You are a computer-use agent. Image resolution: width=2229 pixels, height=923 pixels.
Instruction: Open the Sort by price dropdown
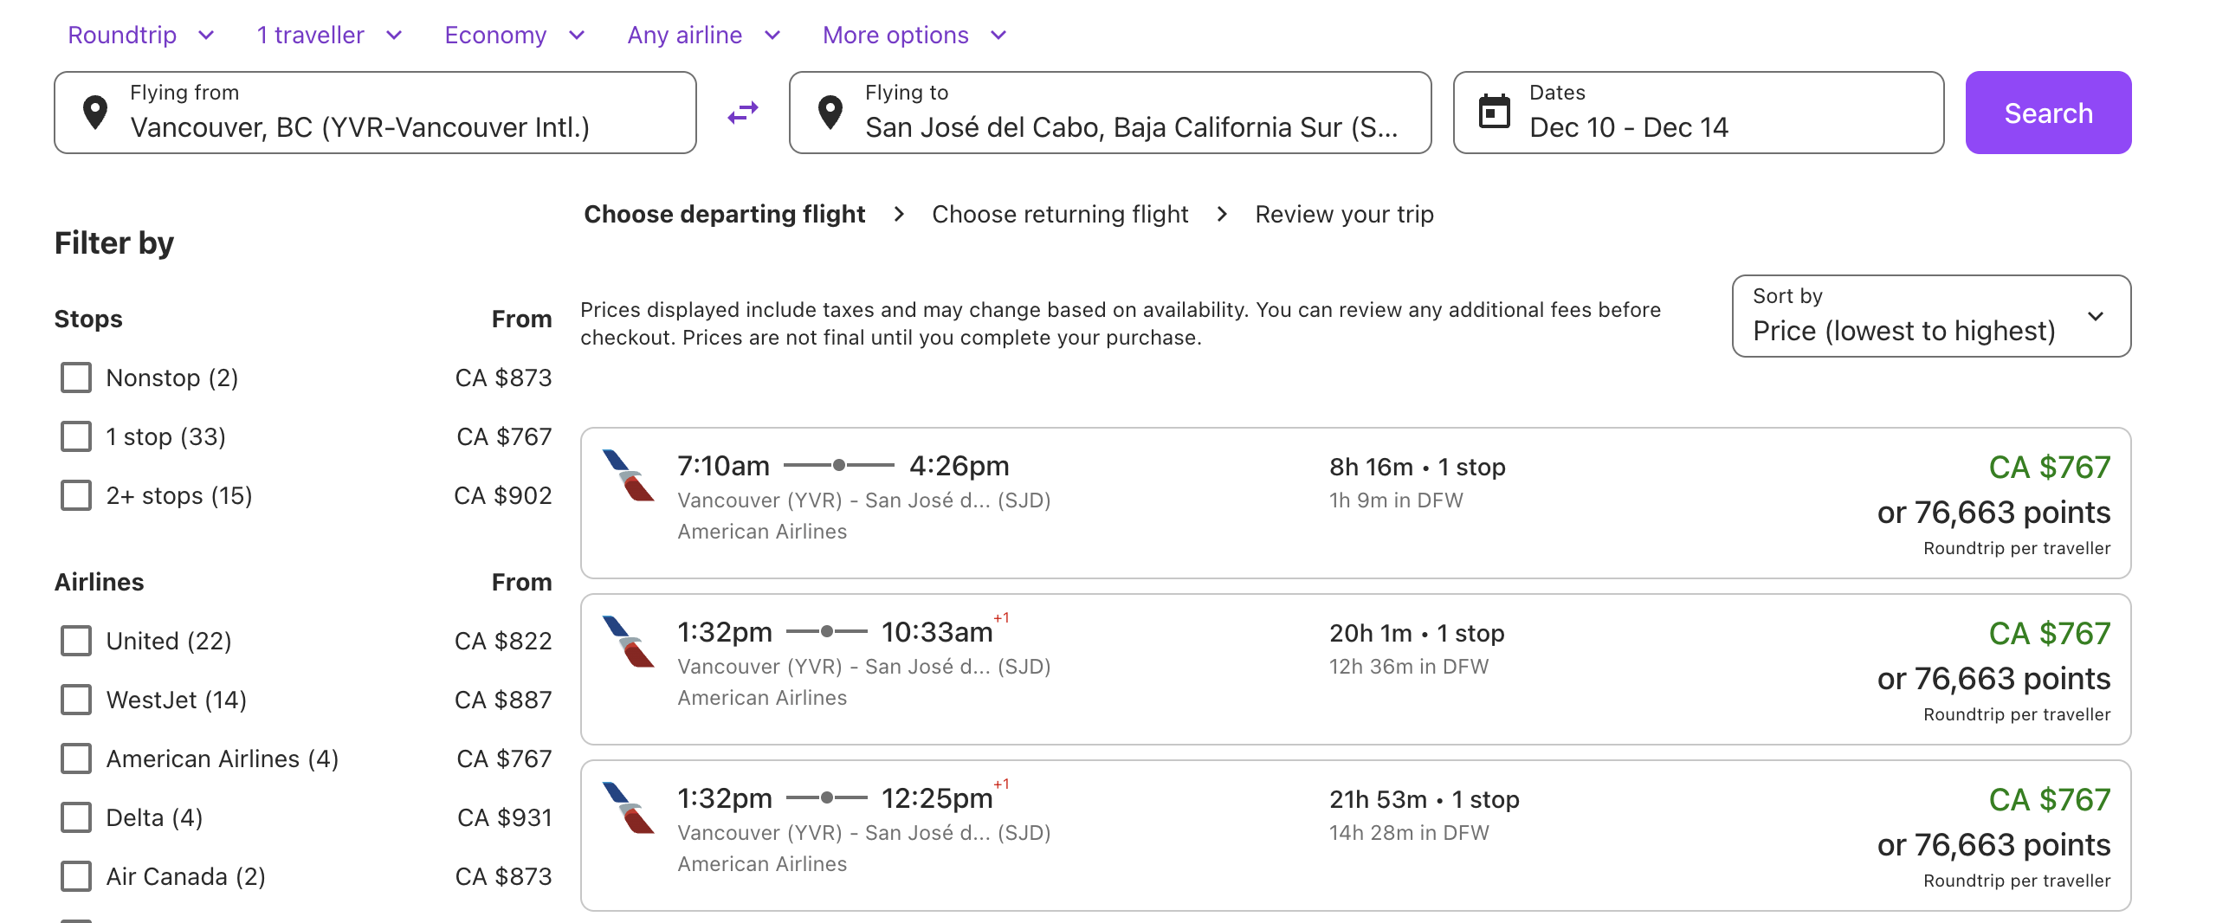click(1930, 317)
